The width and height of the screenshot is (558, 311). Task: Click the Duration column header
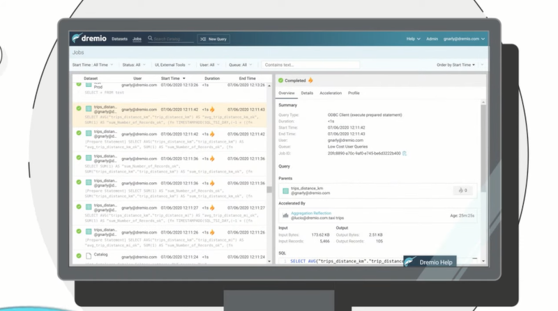coord(212,79)
